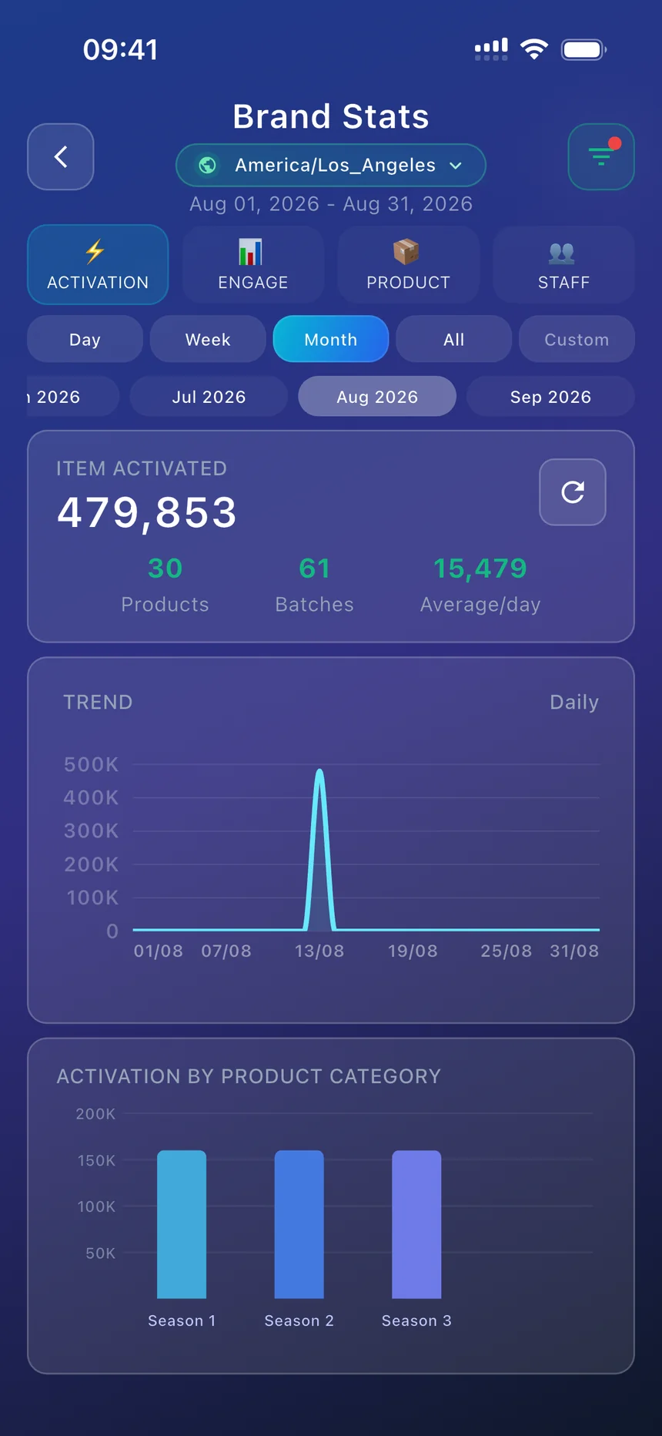Viewport: 662px width, 1436px height.
Task: Click the people Staff icon
Action: 562,252
